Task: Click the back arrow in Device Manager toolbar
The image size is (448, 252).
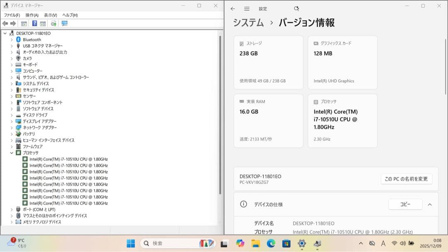Action: point(5,24)
